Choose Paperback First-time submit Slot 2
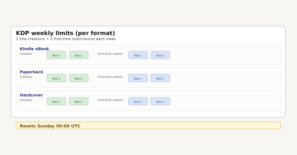Image resolution: width=297 pixels, height=155 pixels. click(x=160, y=78)
